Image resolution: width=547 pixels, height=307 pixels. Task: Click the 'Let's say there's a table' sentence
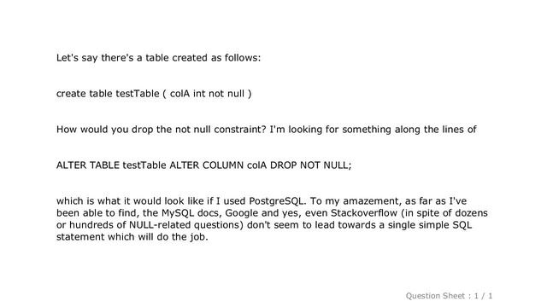click(158, 58)
